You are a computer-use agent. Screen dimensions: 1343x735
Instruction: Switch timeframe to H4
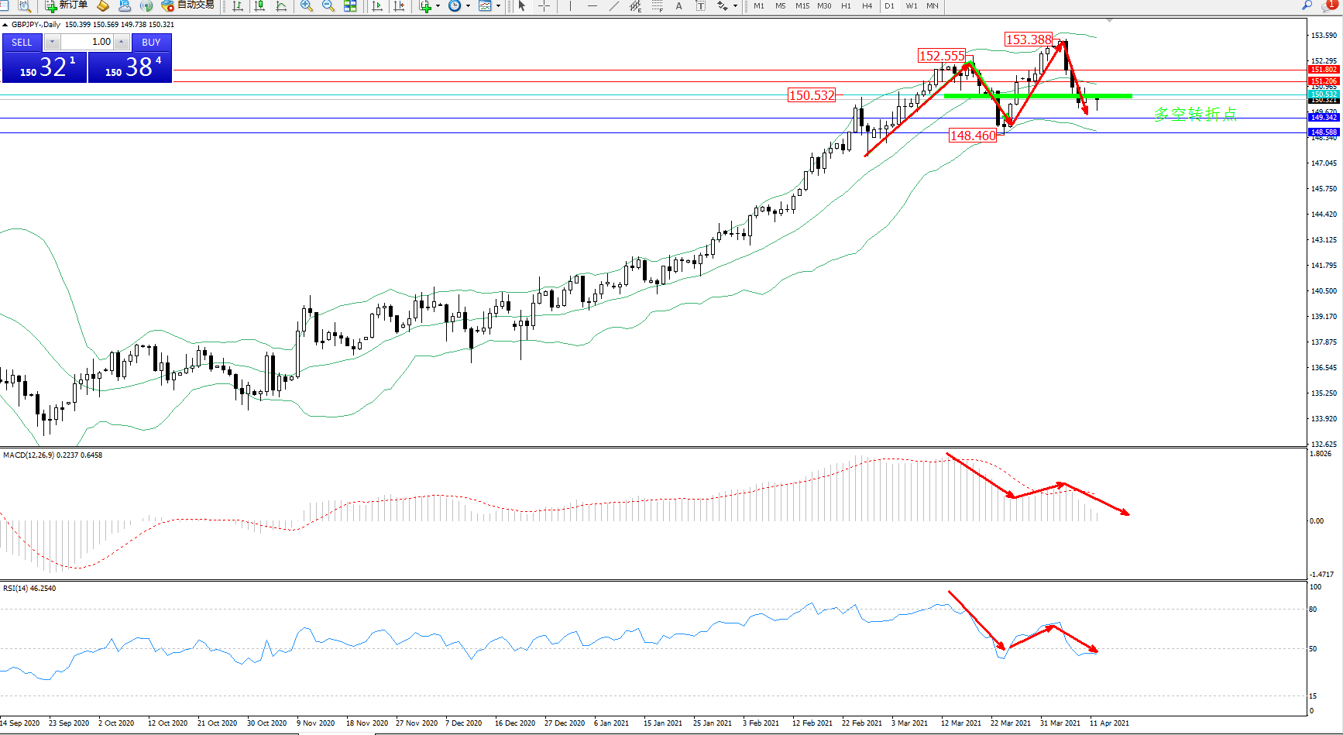pos(867,6)
